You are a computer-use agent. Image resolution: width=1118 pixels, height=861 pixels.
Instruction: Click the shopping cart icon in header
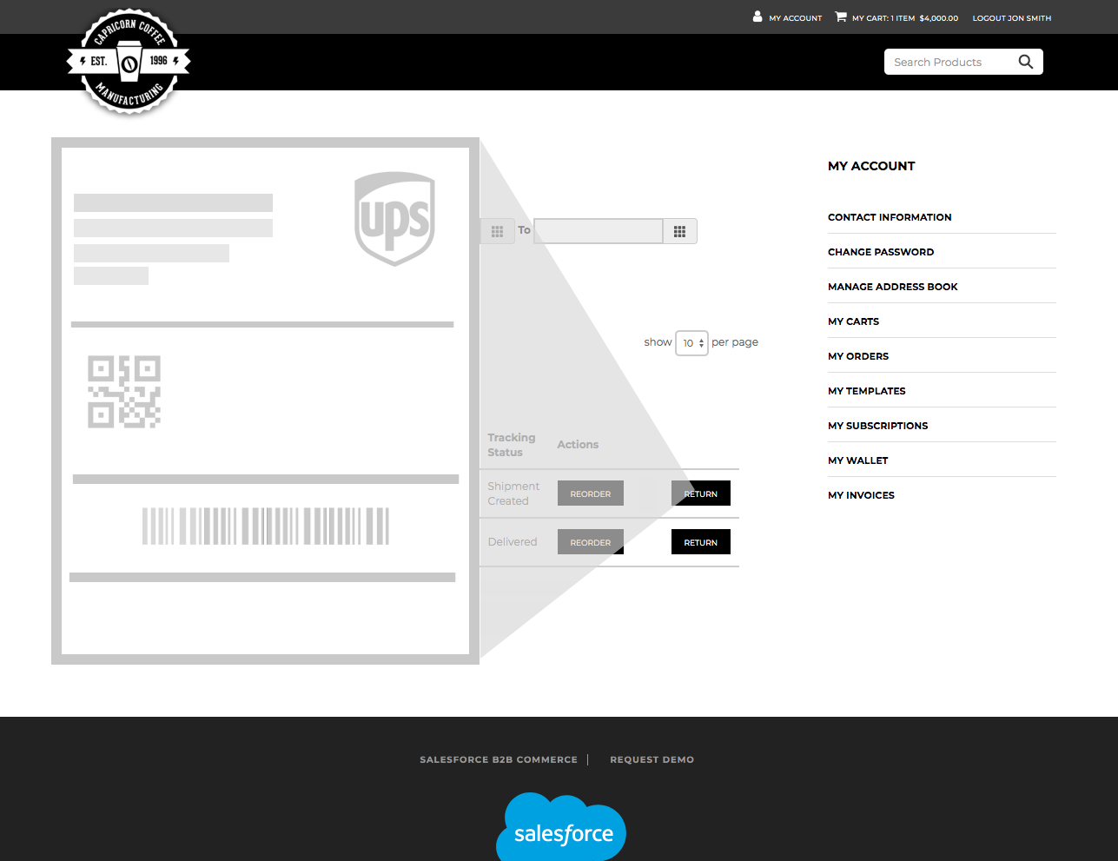841,17
